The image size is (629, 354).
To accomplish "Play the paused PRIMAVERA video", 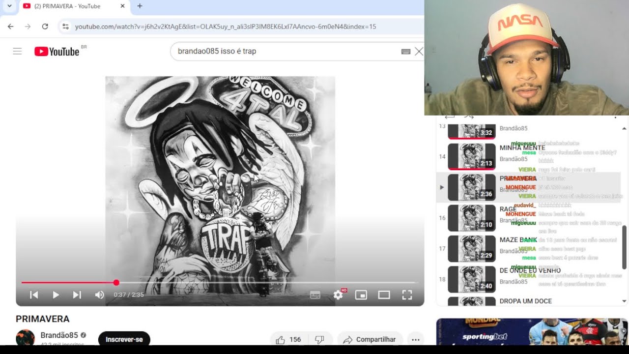I will tap(56, 295).
